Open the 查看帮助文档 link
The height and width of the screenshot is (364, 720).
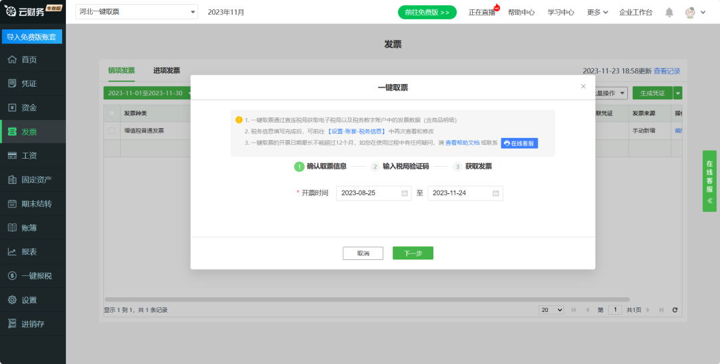tap(463, 143)
